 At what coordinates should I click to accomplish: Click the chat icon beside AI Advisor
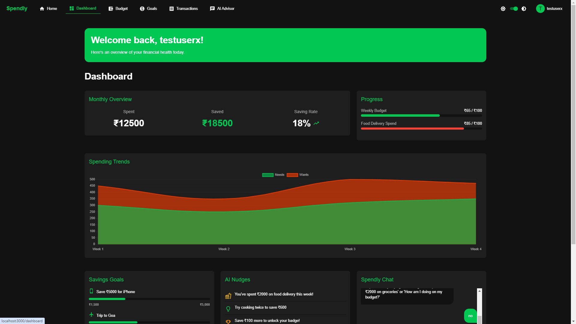point(212,9)
